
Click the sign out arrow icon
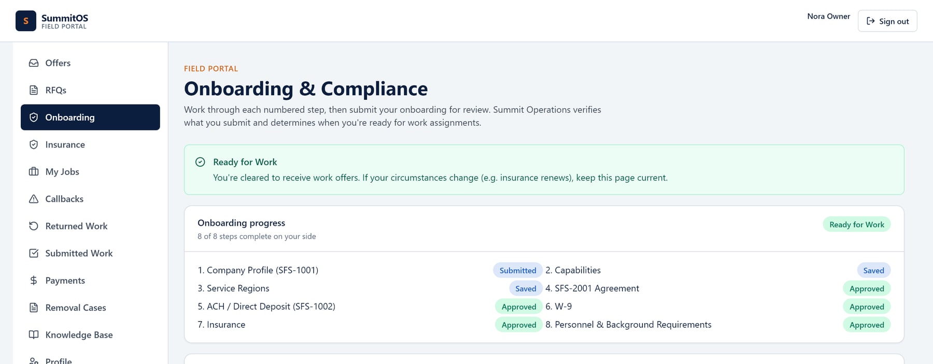tap(871, 21)
